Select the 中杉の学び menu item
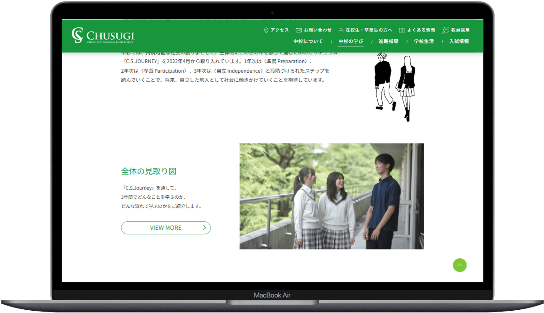 pyautogui.click(x=351, y=41)
